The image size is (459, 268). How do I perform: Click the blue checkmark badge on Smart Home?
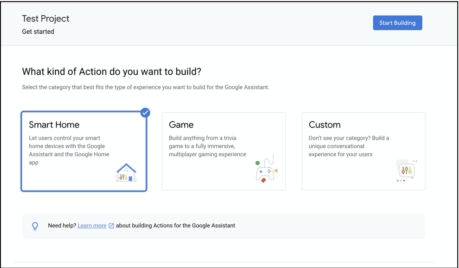click(x=145, y=113)
